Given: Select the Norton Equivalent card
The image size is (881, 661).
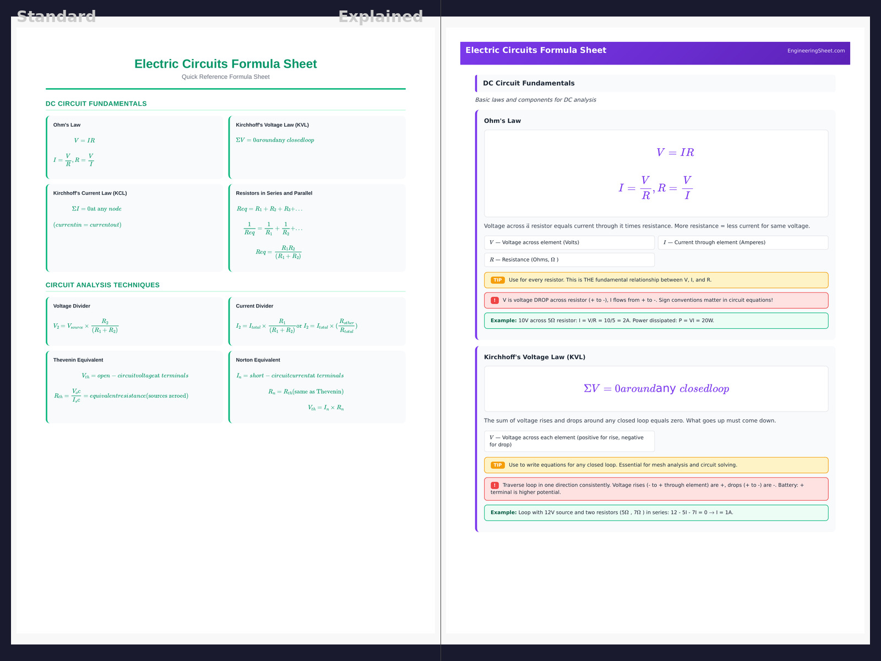Looking at the screenshot, I should point(317,387).
